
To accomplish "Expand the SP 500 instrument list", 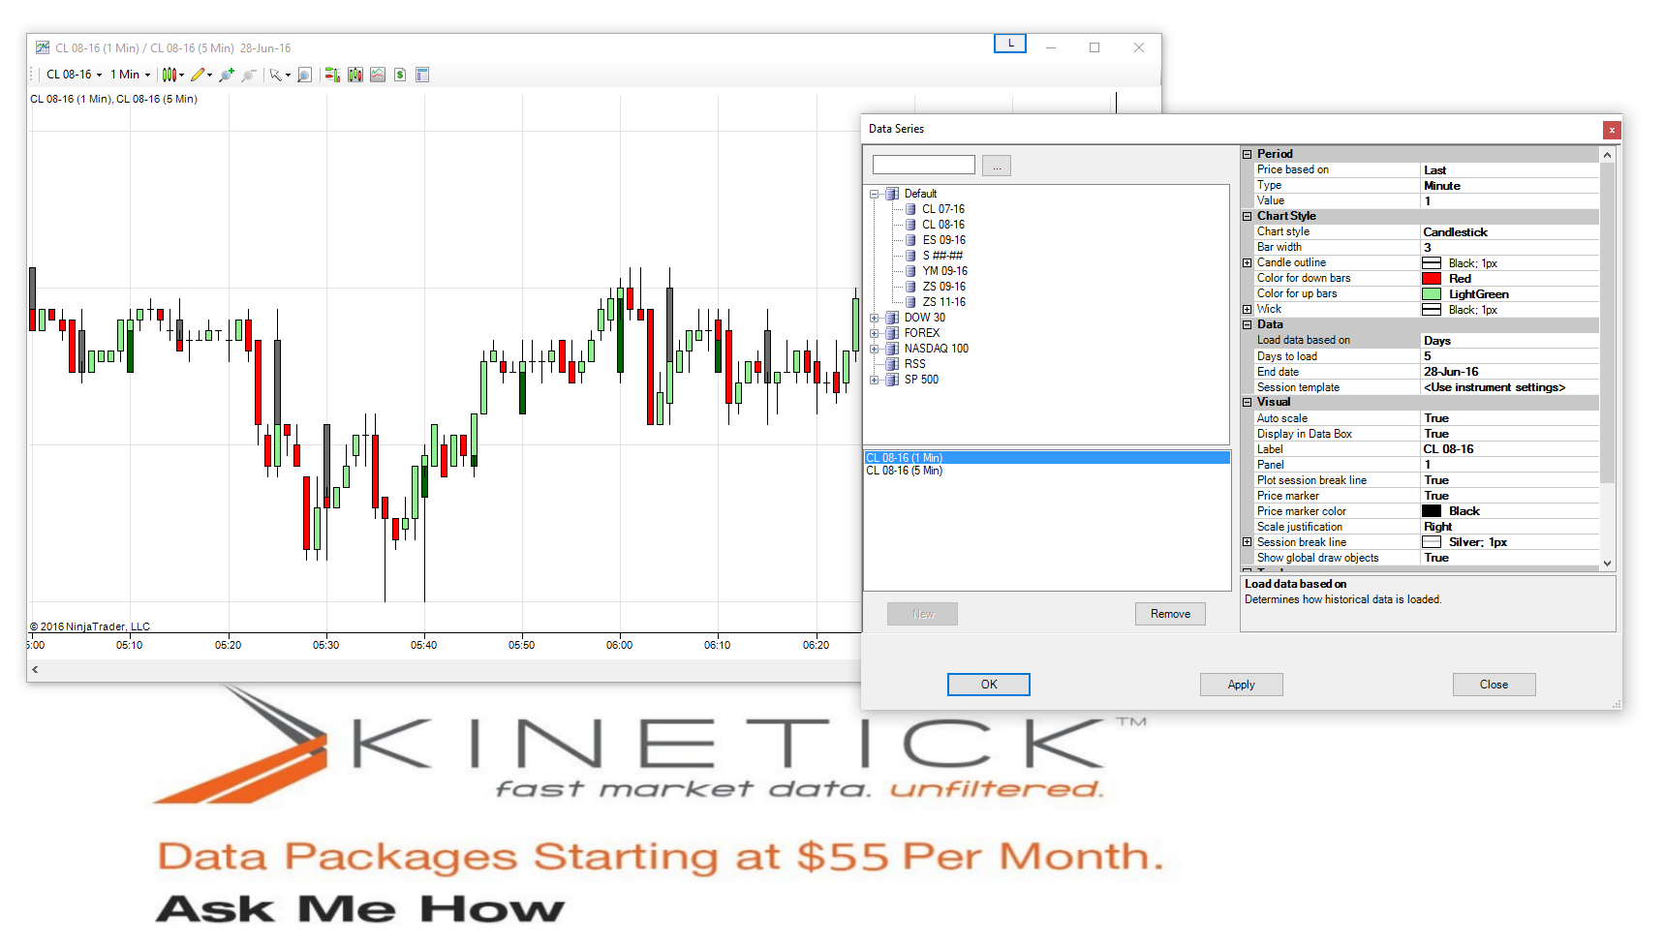I will tap(874, 380).
